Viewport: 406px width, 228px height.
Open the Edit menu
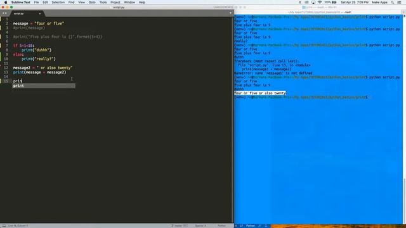45,3
